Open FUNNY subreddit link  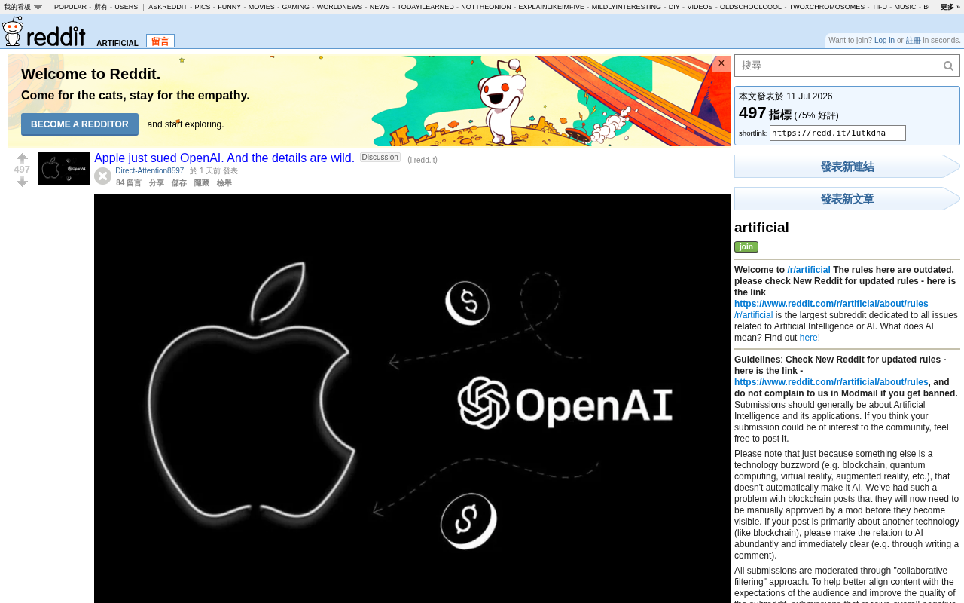tap(230, 7)
